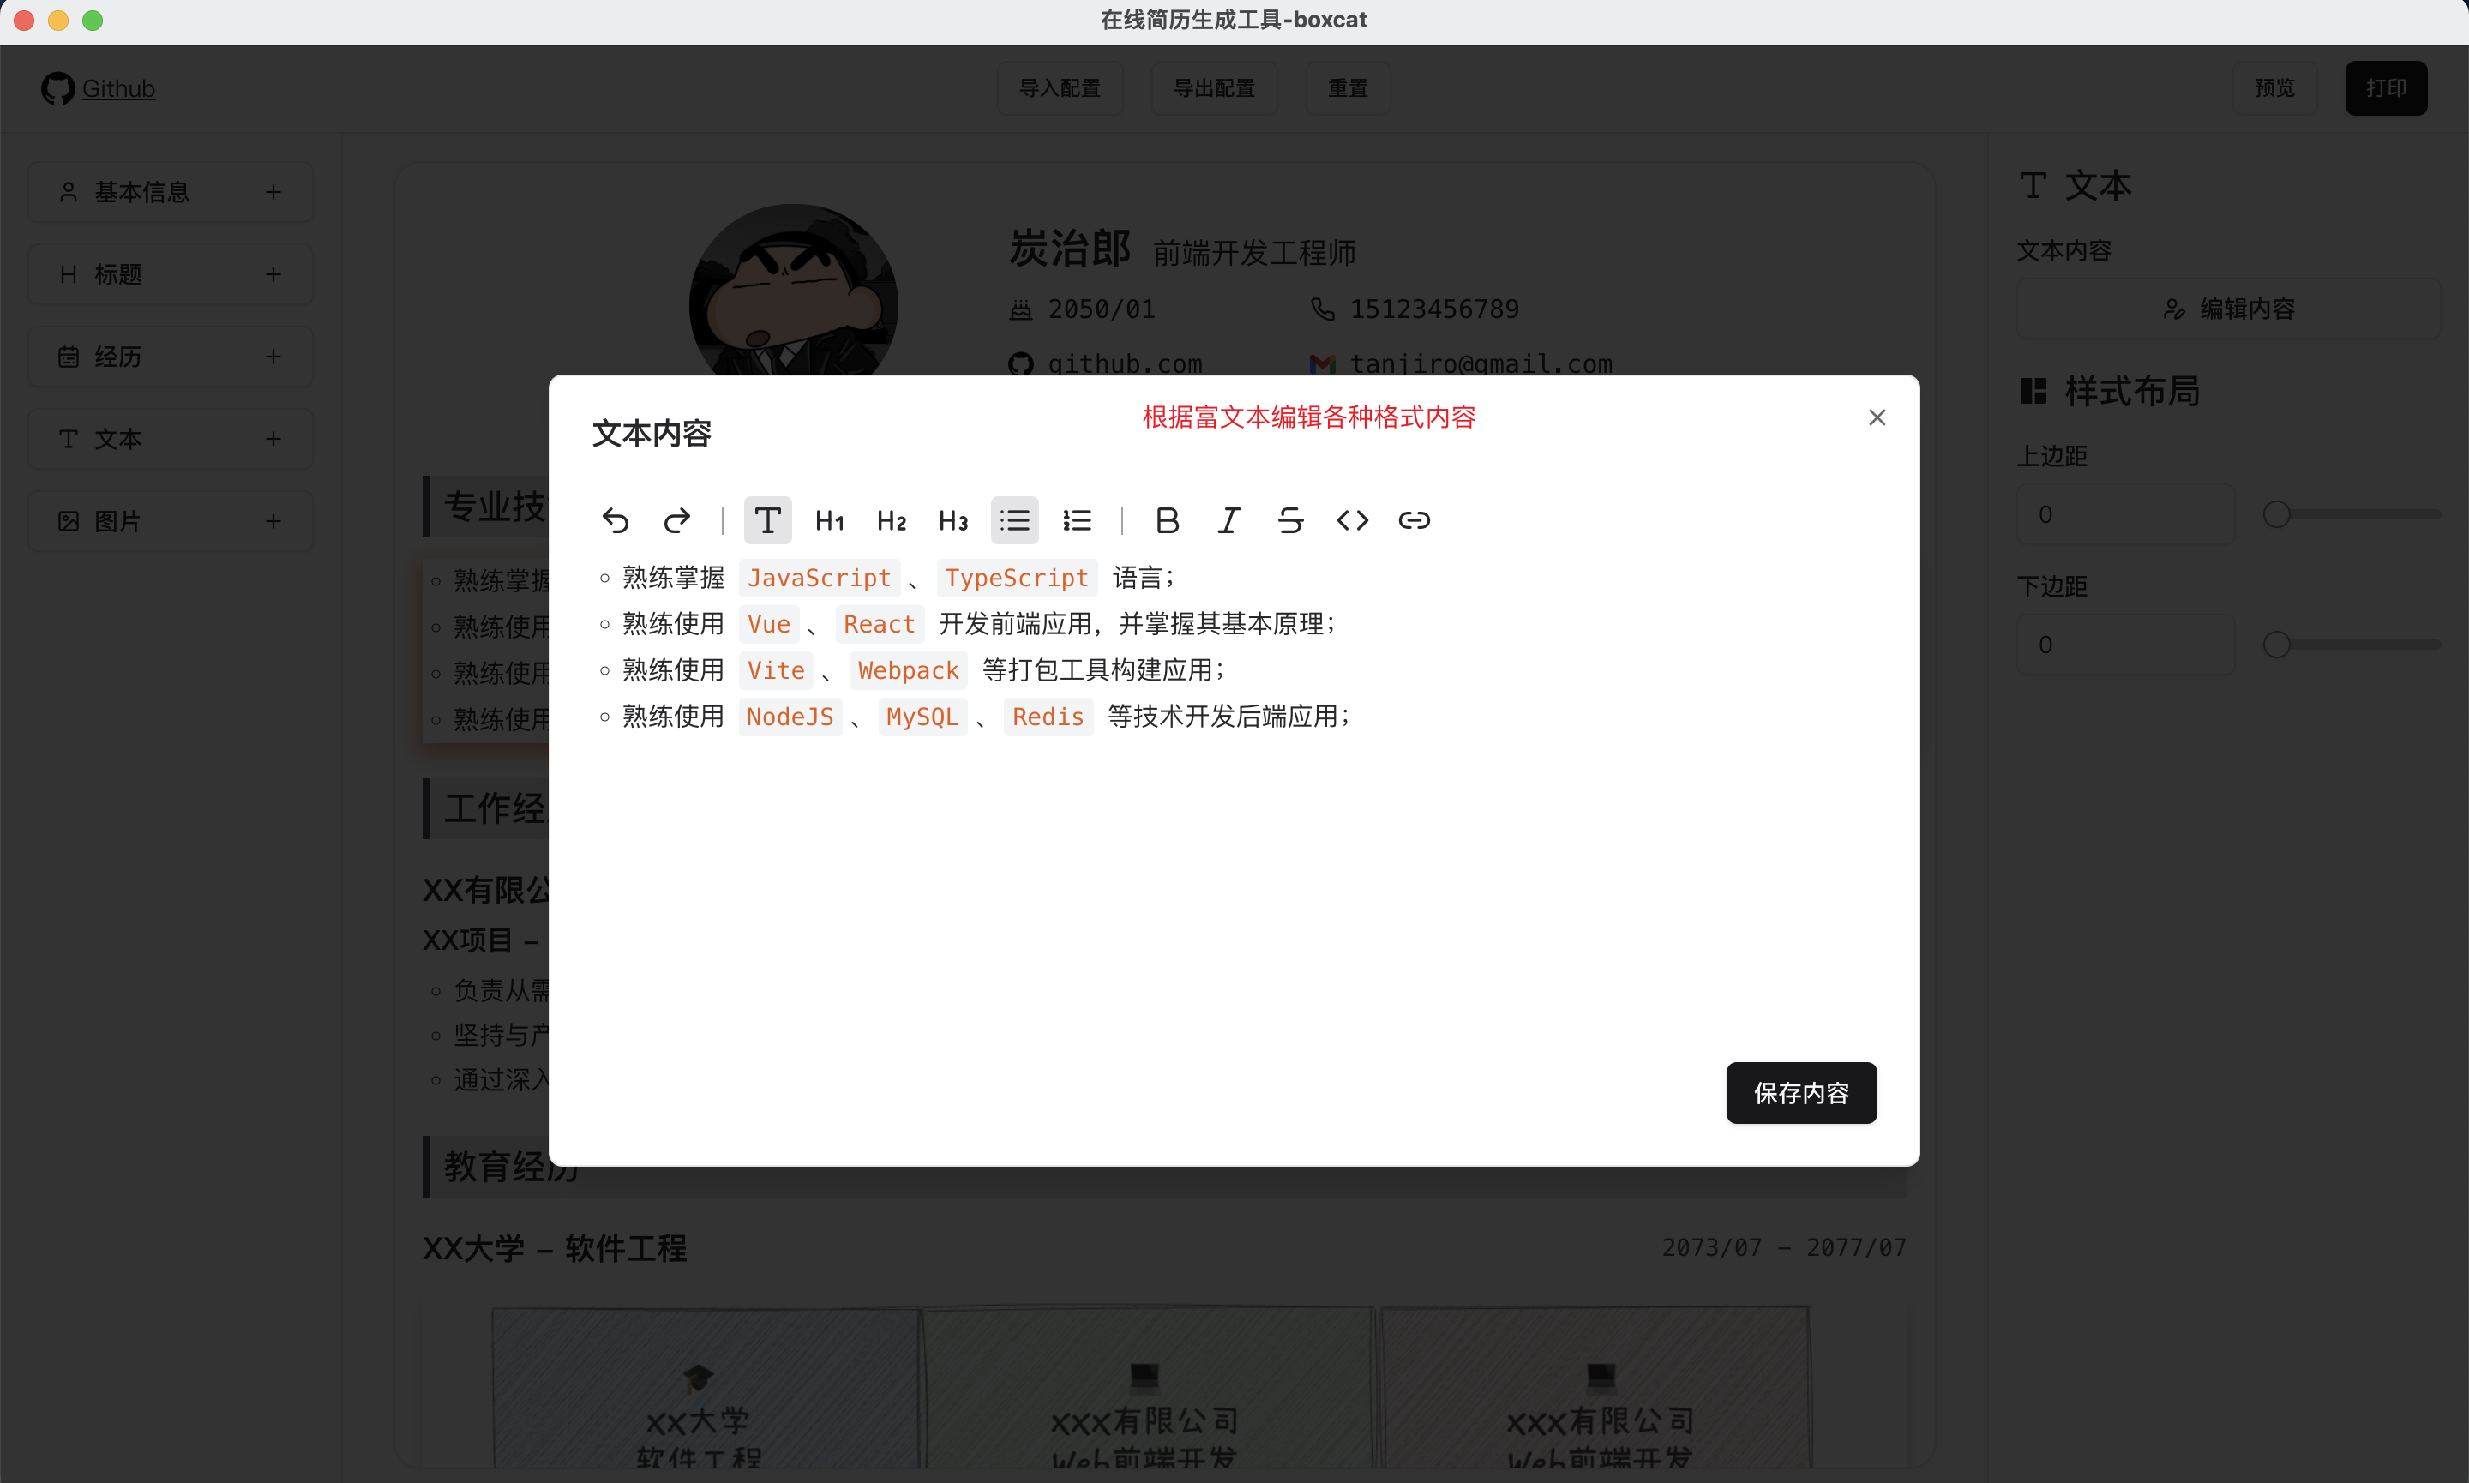Expand the 图片 plus icon
Screen dimensions: 2469x1483
pyautogui.click(x=273, y=522)
